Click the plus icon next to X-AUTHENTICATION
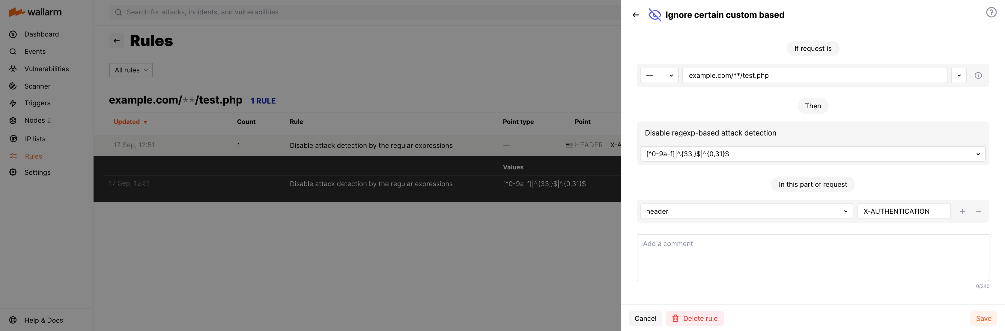 (x=962, y=211)
